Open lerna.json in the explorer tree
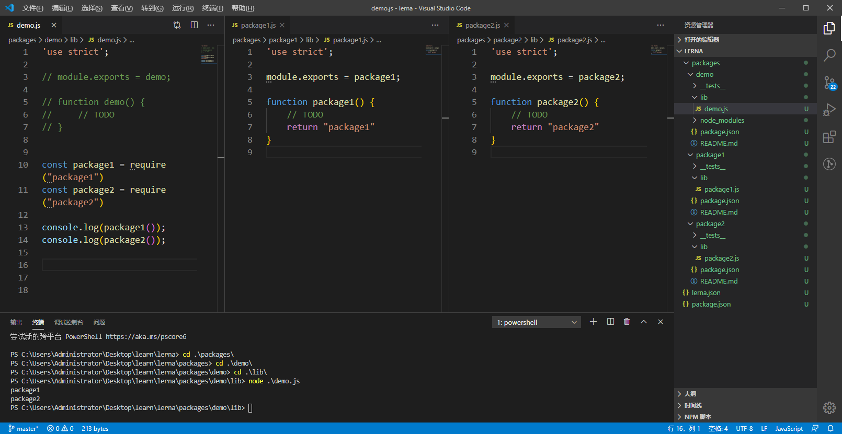Screen dimensions: 842x434 745,292
